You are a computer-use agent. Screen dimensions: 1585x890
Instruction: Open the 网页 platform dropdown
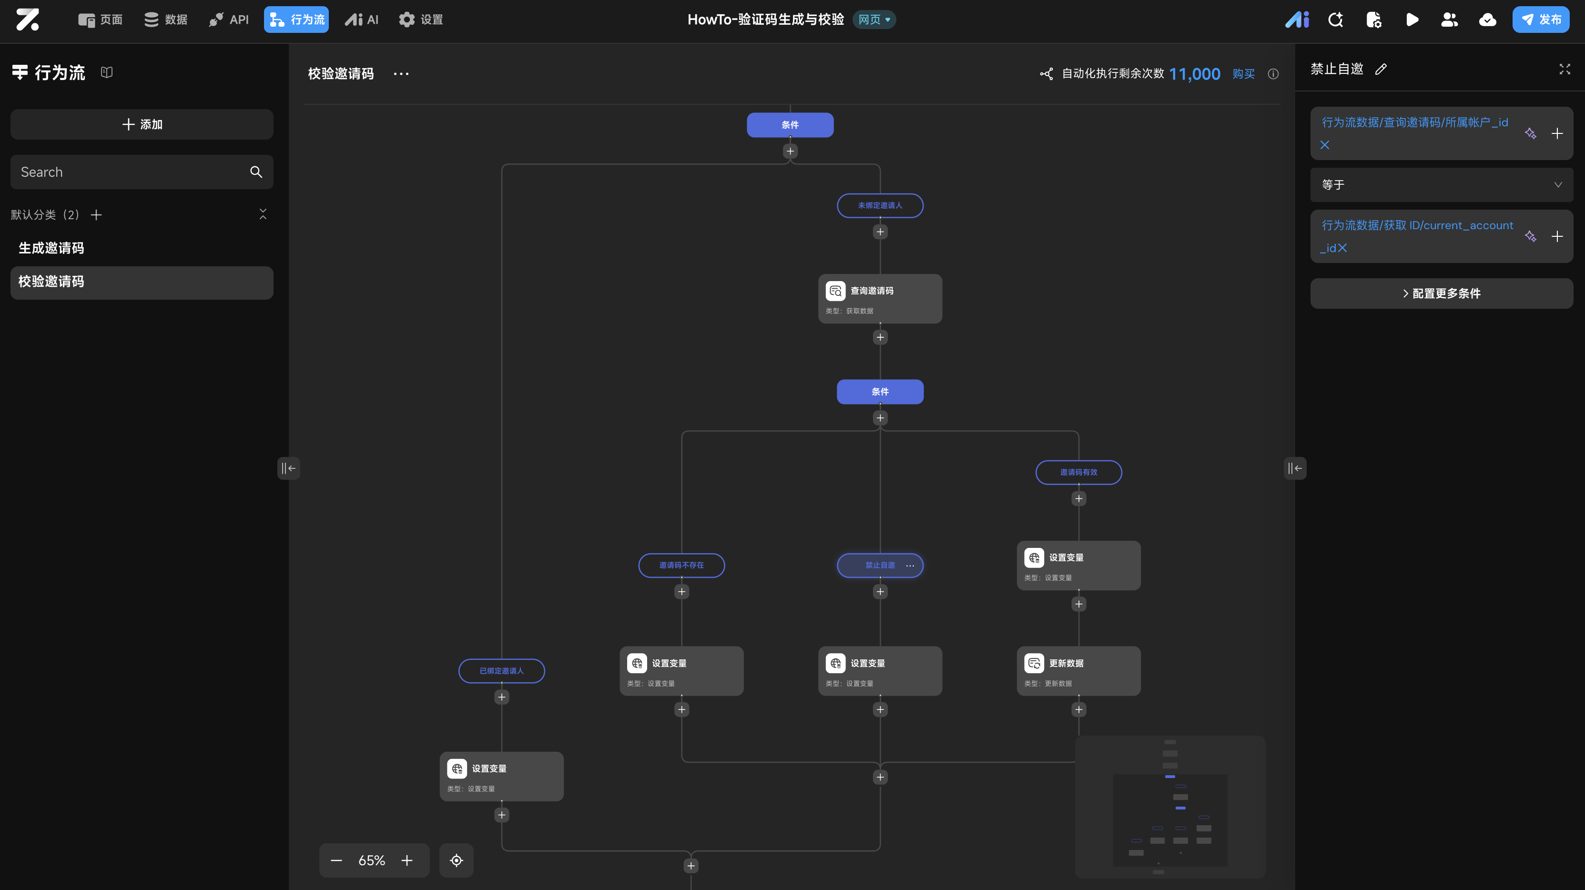coord(874,20)
